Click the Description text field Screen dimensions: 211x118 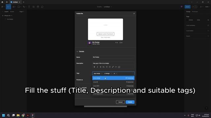tap(113, 63)
